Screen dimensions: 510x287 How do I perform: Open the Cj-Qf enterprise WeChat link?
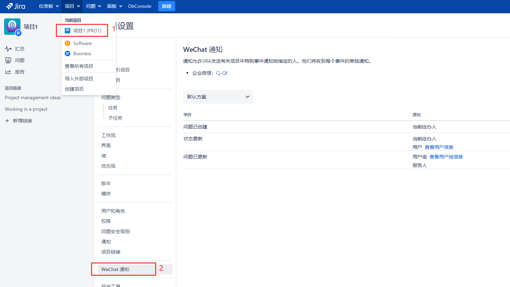[x=222, y=73]
